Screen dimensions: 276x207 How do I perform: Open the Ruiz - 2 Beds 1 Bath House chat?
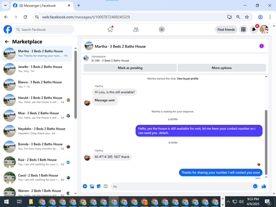(x=37, y=162)
